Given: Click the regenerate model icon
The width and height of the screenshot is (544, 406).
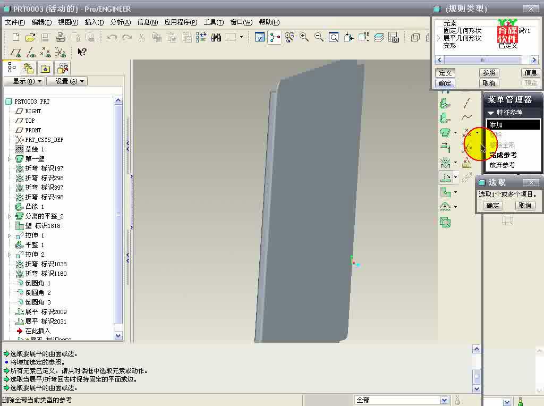Looking at the screenshot, I should pyautogui.click(x=201, y=37).
